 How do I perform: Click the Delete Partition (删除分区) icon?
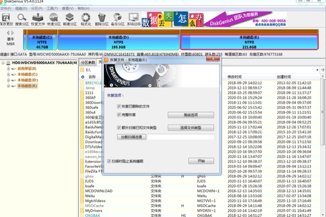click(x=101, y=19)
